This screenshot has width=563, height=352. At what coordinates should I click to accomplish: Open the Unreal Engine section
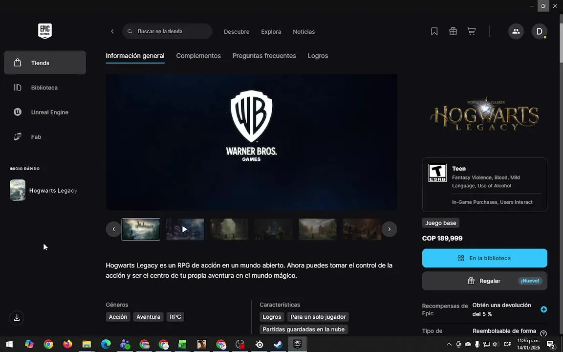coord(45,112)
